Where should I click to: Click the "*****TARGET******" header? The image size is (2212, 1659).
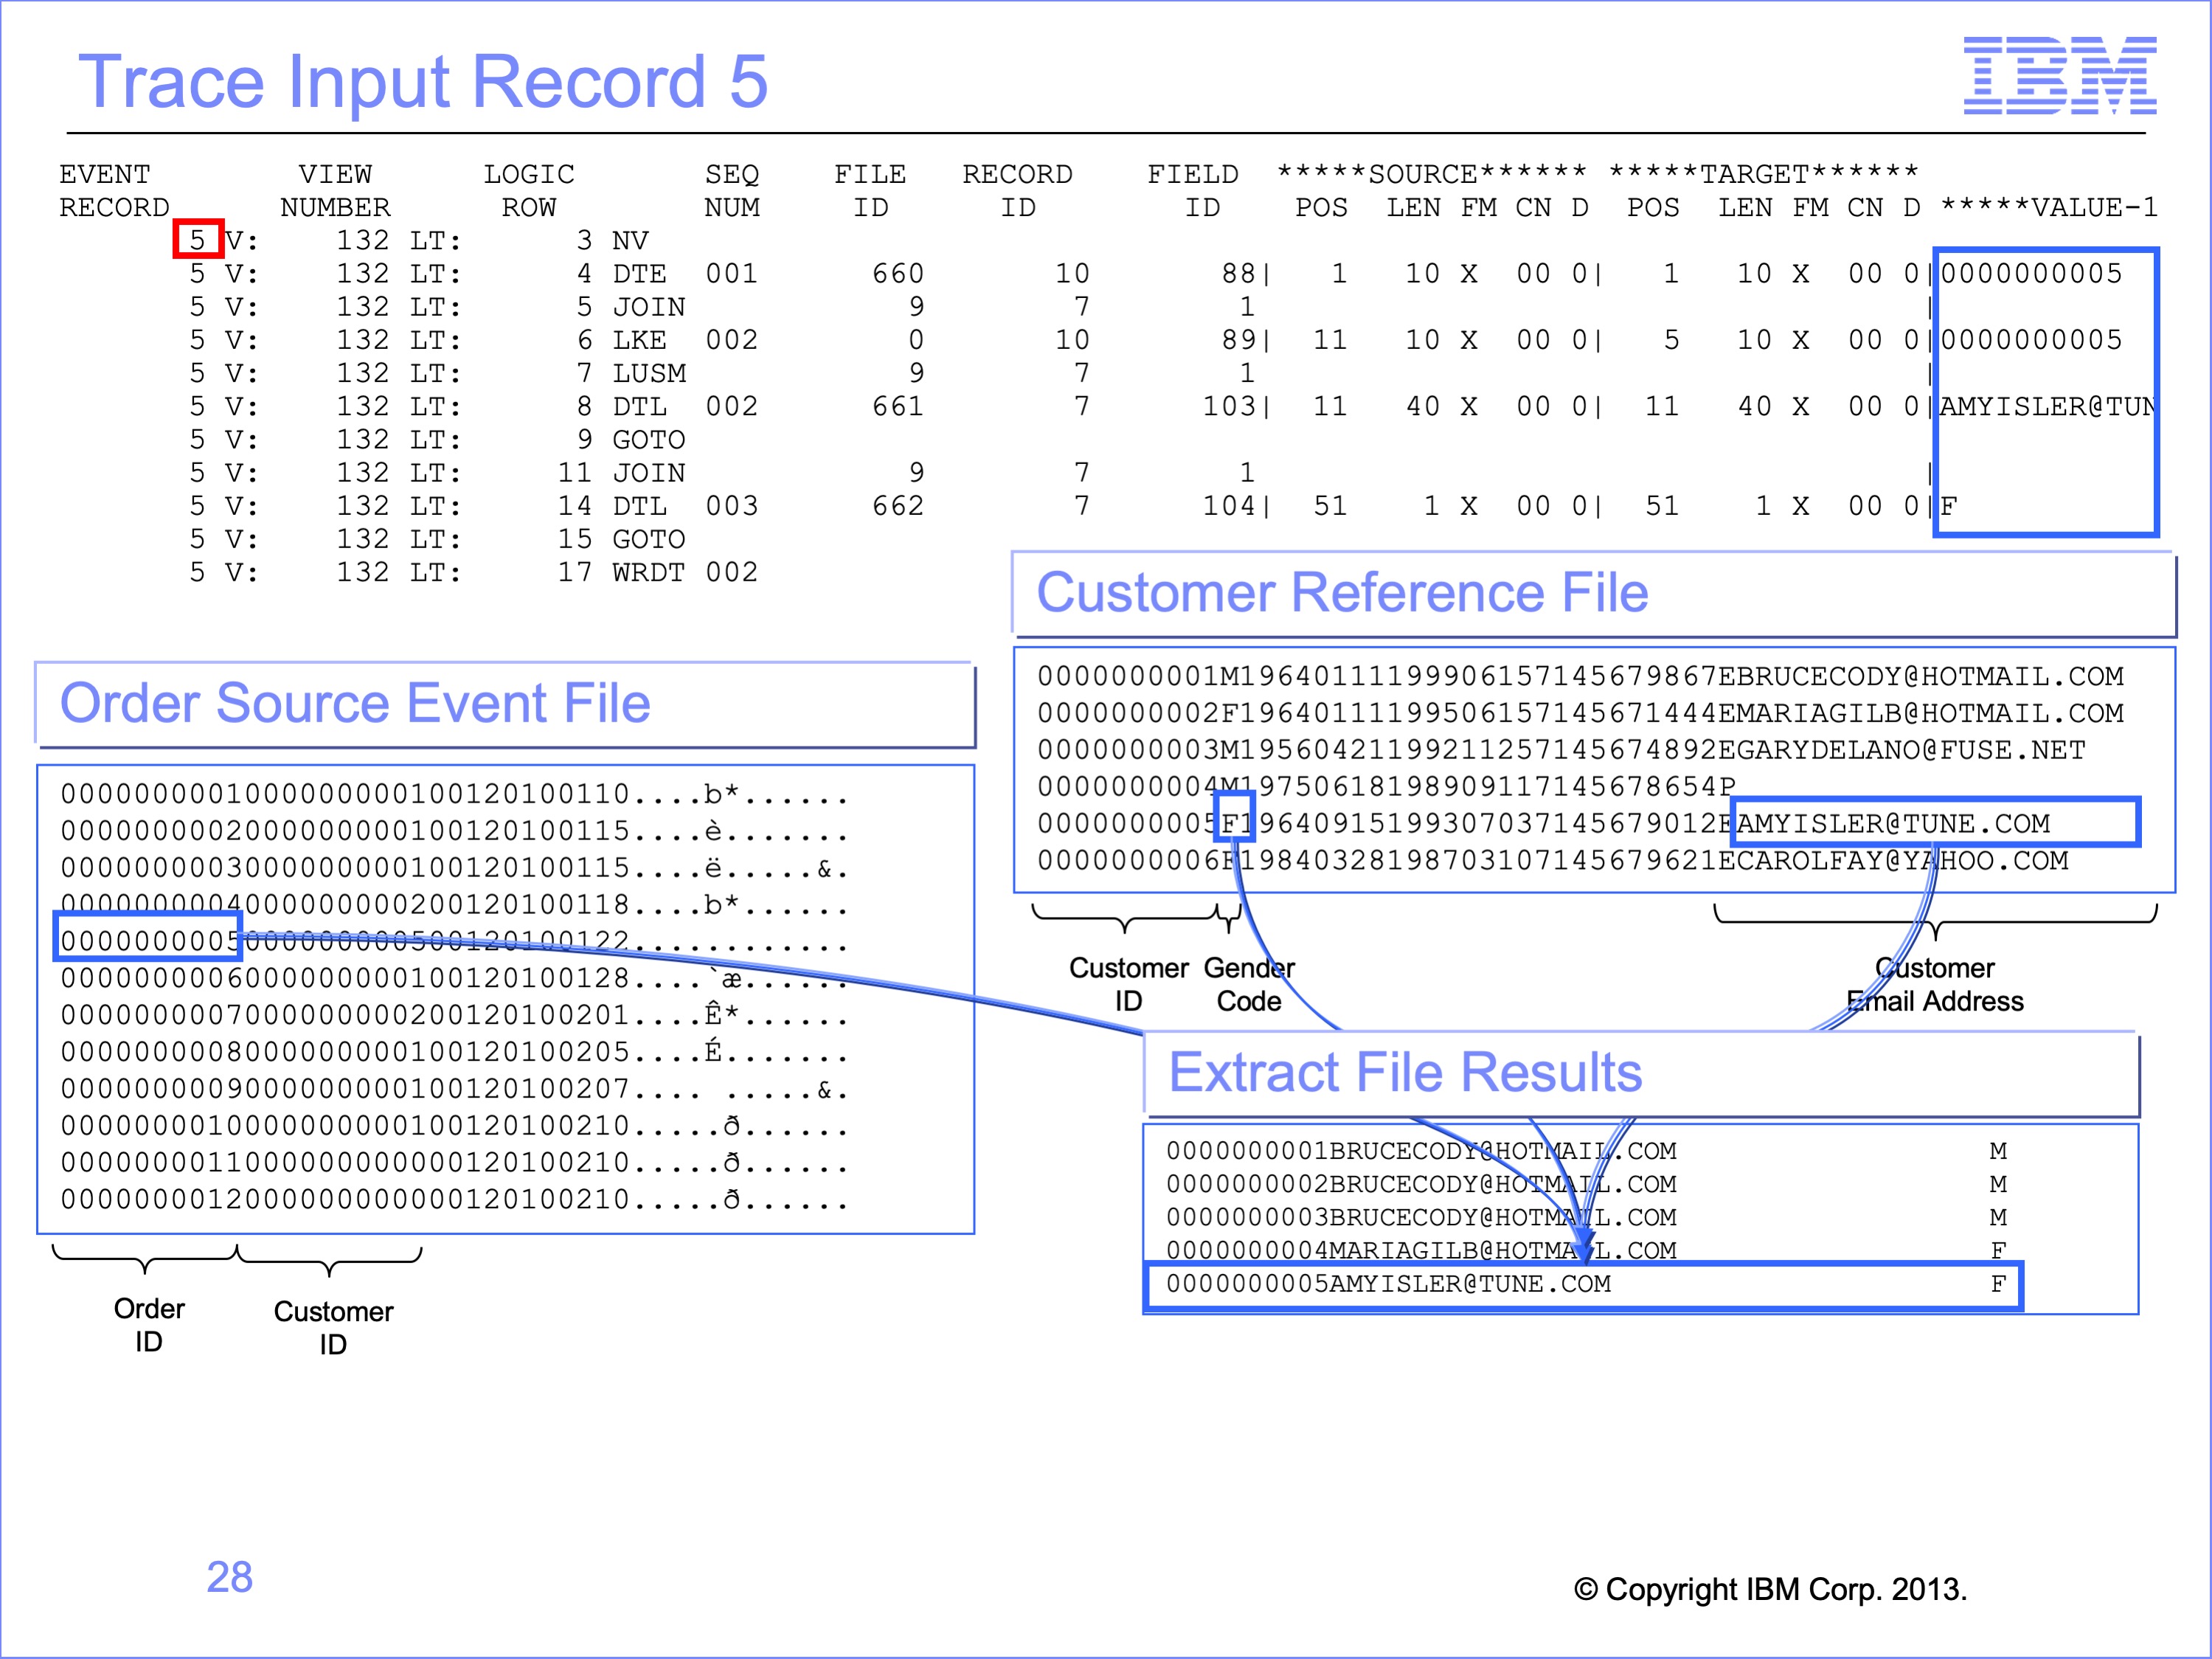(x=1764, y=175)
